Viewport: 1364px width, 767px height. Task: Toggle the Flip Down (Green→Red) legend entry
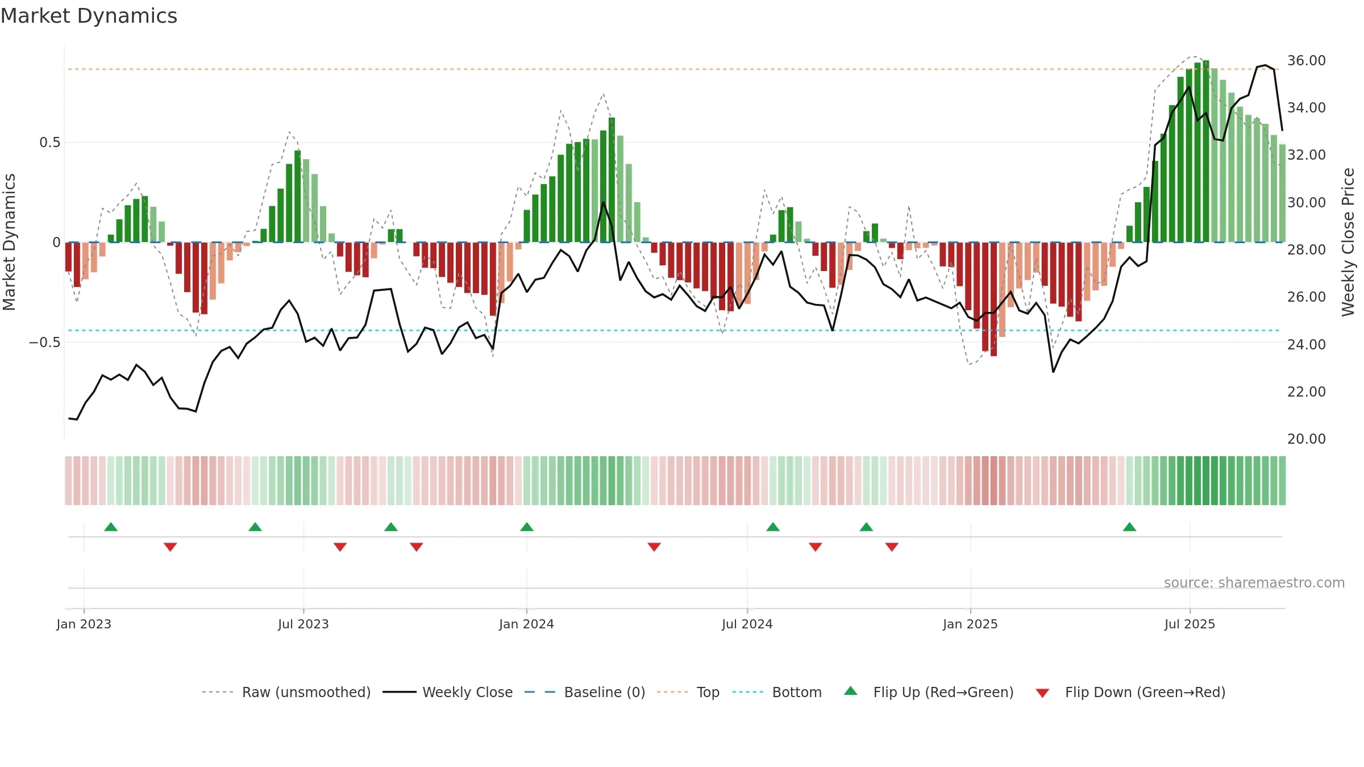[1130, 692]
